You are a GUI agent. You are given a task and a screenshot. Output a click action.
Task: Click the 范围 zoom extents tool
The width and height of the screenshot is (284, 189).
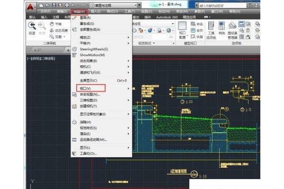56,37
